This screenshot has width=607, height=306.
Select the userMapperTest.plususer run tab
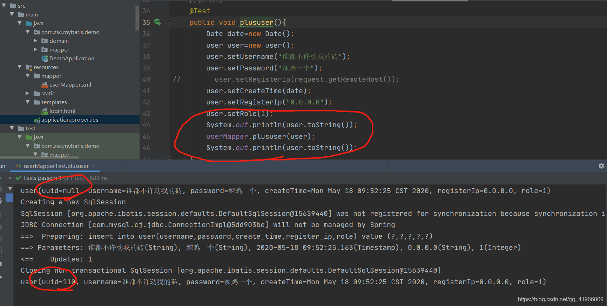[x=56, y=166]
